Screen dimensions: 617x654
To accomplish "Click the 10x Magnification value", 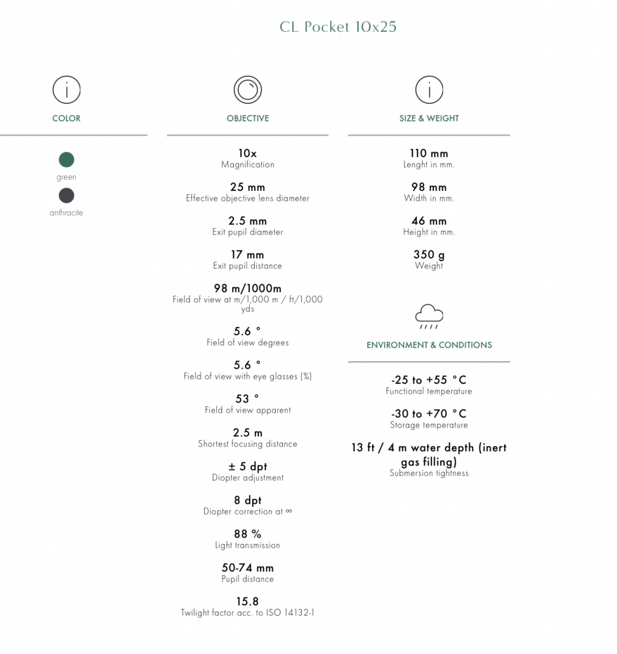I will click(248, 154).
